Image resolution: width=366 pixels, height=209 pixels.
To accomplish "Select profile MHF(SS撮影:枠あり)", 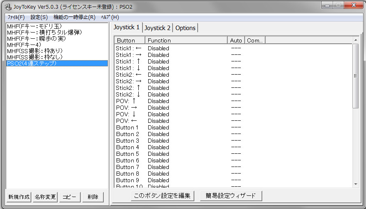I will (x=57, y=51).
